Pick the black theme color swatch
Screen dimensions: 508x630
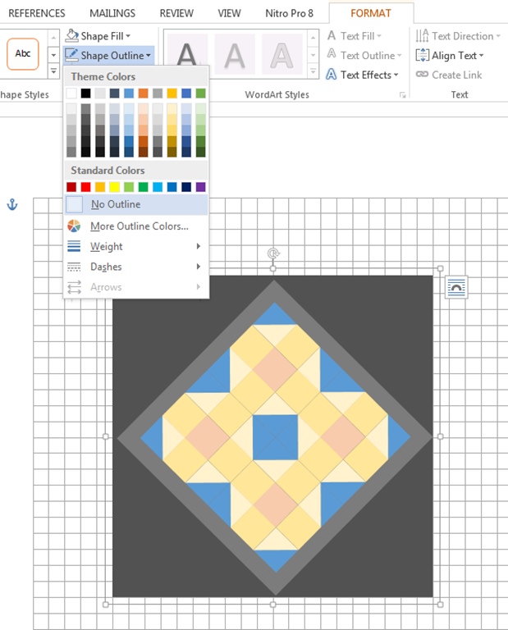coord(85,94)
